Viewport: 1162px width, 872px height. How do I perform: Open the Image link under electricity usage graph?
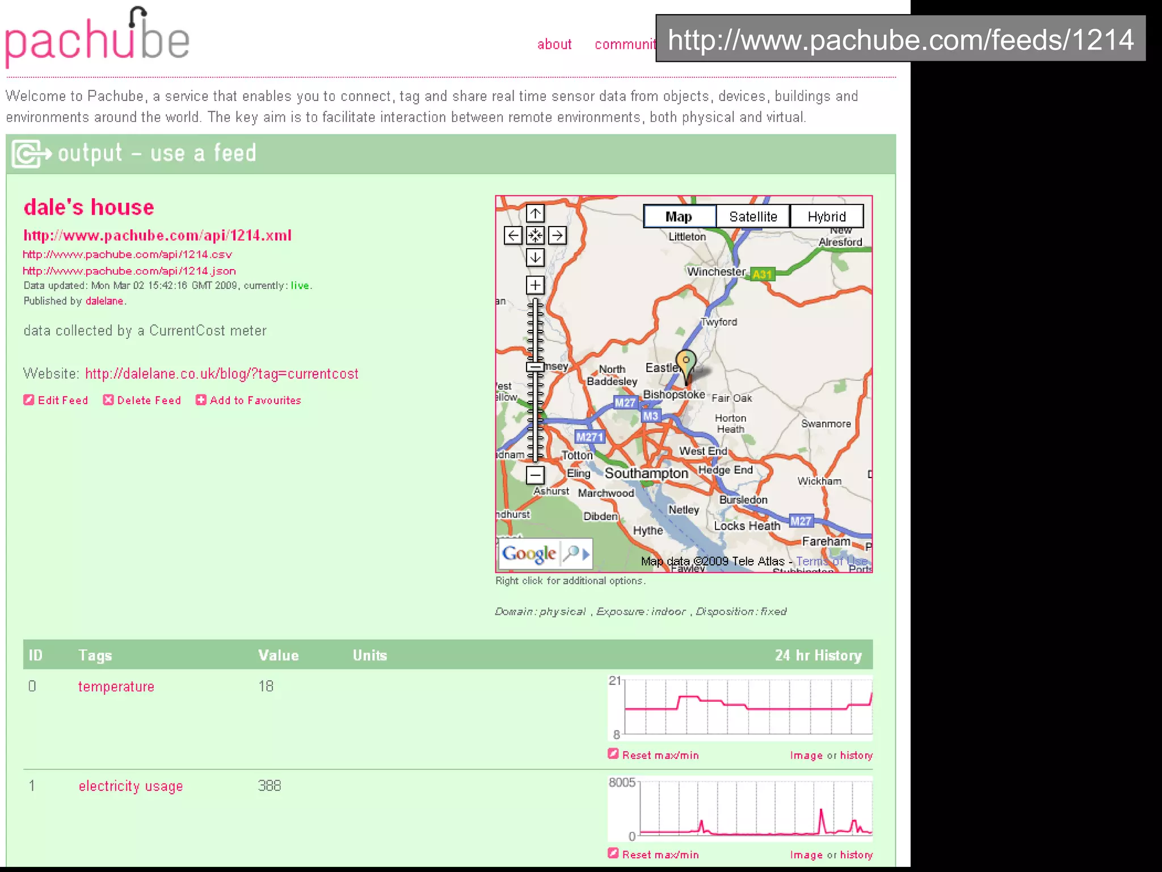806,854
